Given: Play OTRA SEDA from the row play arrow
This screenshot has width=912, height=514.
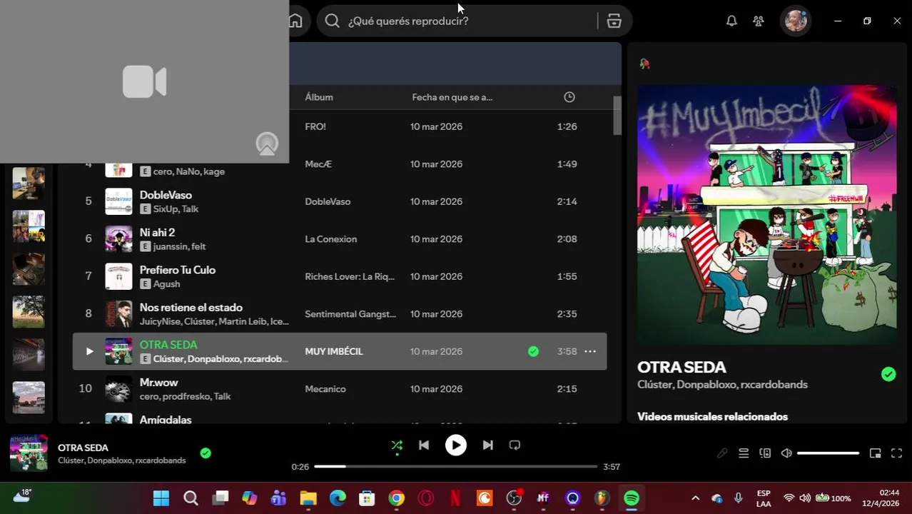Looking at the screenshot, I should (x=89, y=351).
